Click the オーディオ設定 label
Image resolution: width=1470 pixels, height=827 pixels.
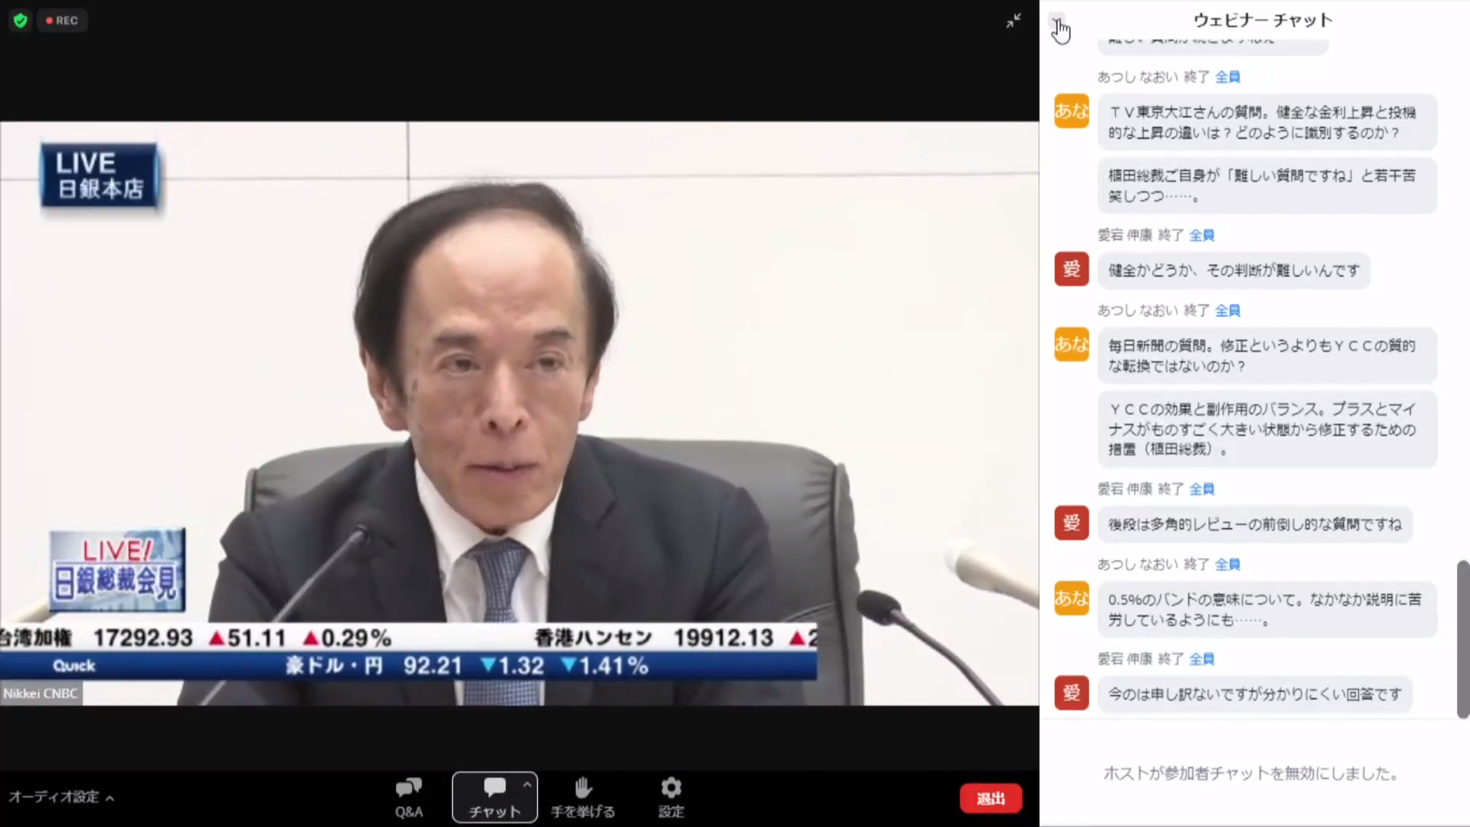(54, 797)
